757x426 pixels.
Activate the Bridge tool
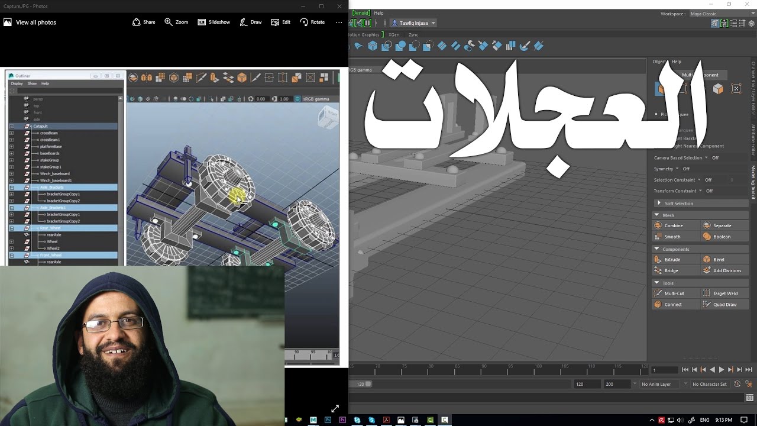coord(675,270)
